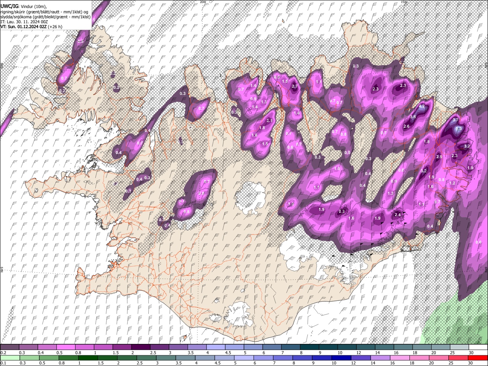This screenshot has width=488, height=366.
Task: Select pink snow legend swatch between 0.5 and 0.8
Action: (x=66, y=347)
